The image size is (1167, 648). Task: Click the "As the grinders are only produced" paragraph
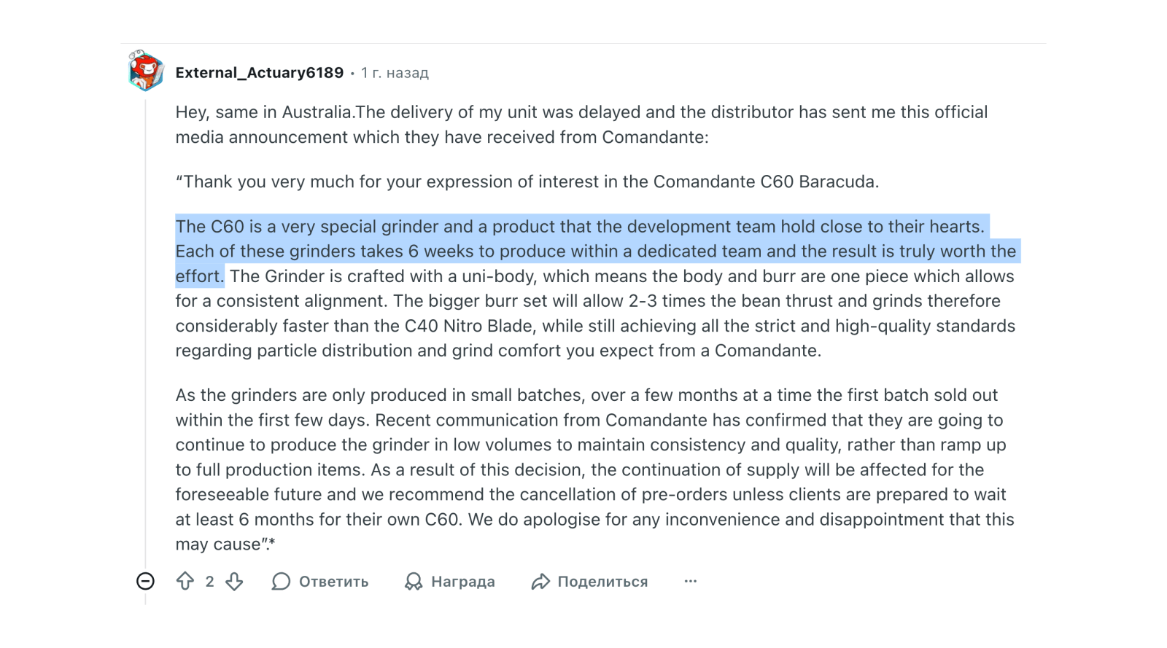pyautogui.click(x=583, y=469)
